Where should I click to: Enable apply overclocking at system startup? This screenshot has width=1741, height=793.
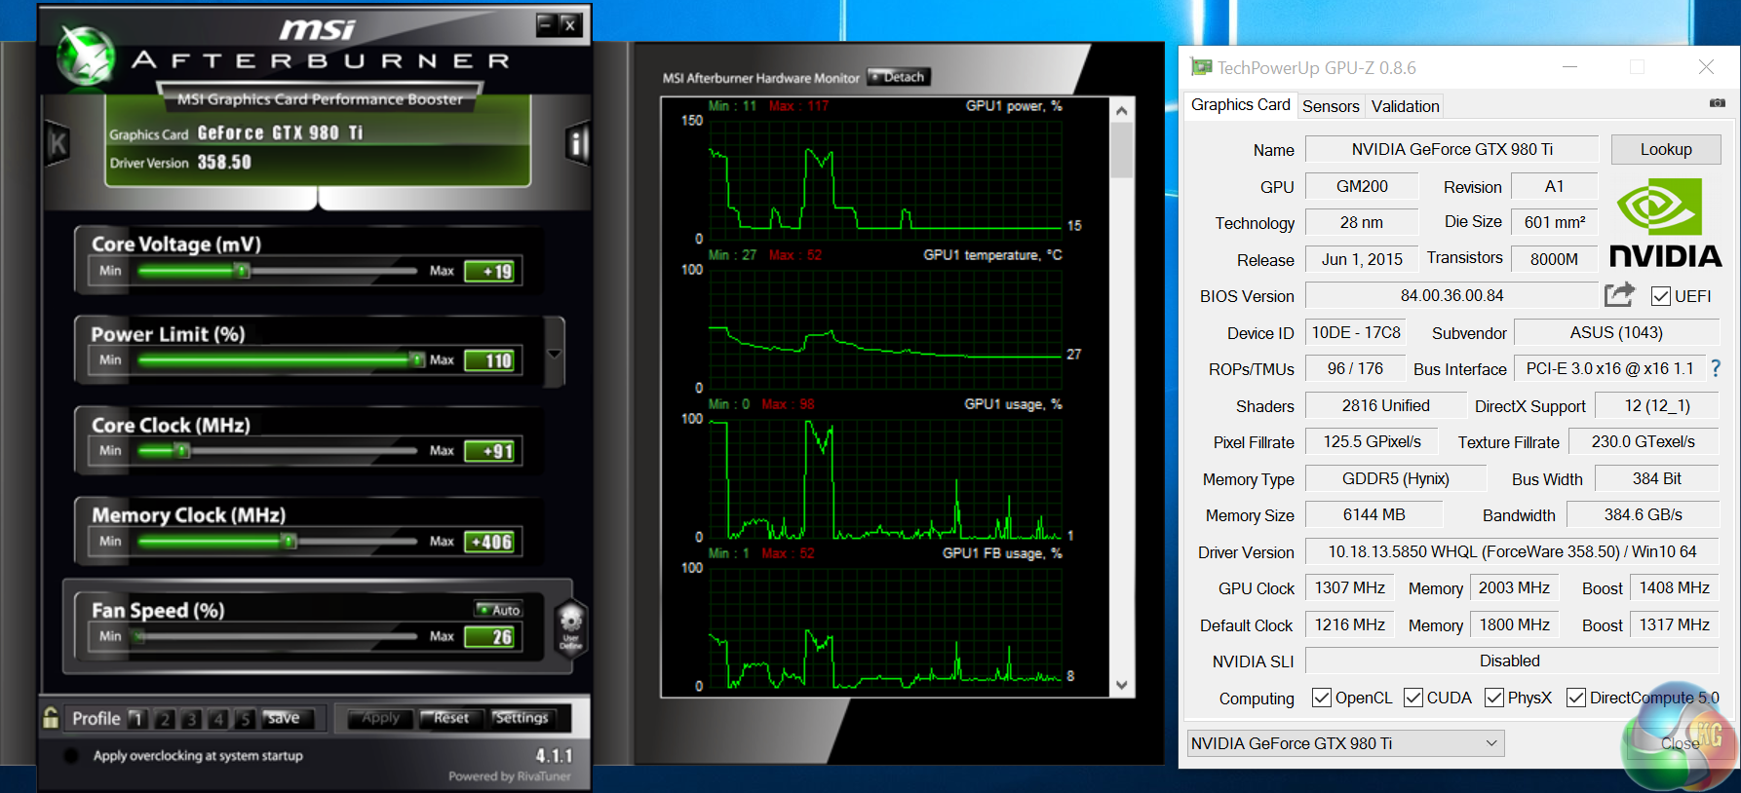pyautogui.click(x=71, y=755)
